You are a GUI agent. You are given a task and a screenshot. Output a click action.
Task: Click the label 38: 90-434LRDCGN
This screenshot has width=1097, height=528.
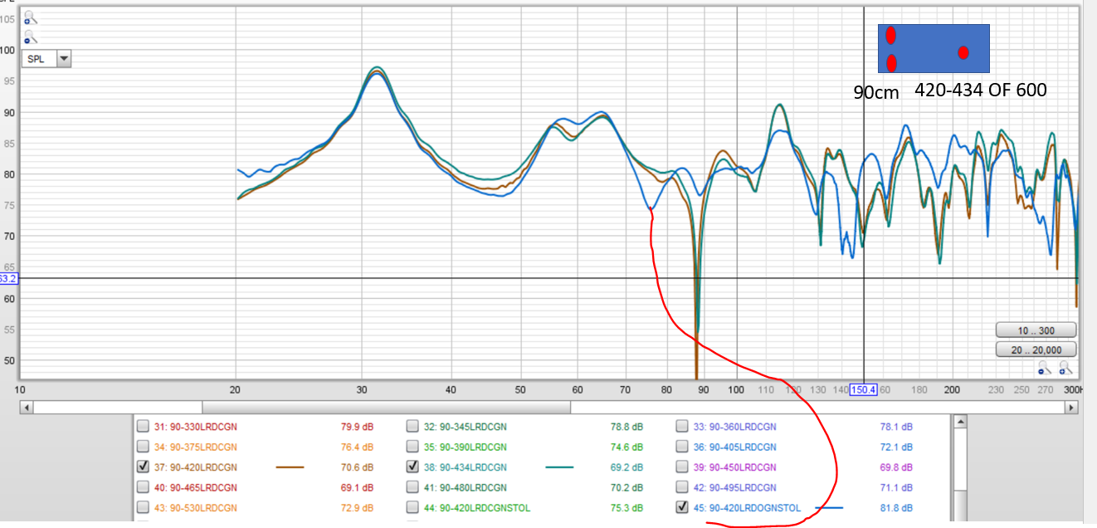(465, 467)
